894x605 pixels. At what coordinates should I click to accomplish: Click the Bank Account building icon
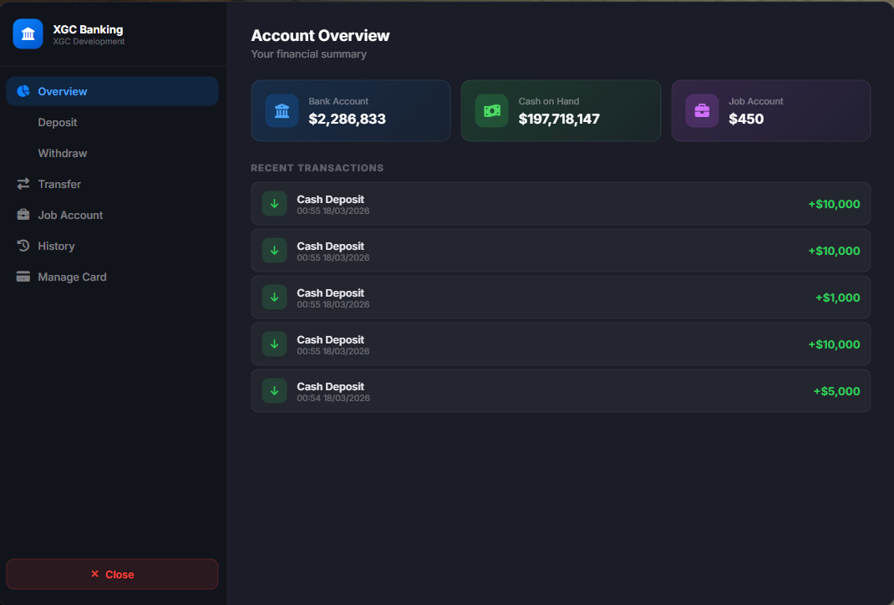282,110
